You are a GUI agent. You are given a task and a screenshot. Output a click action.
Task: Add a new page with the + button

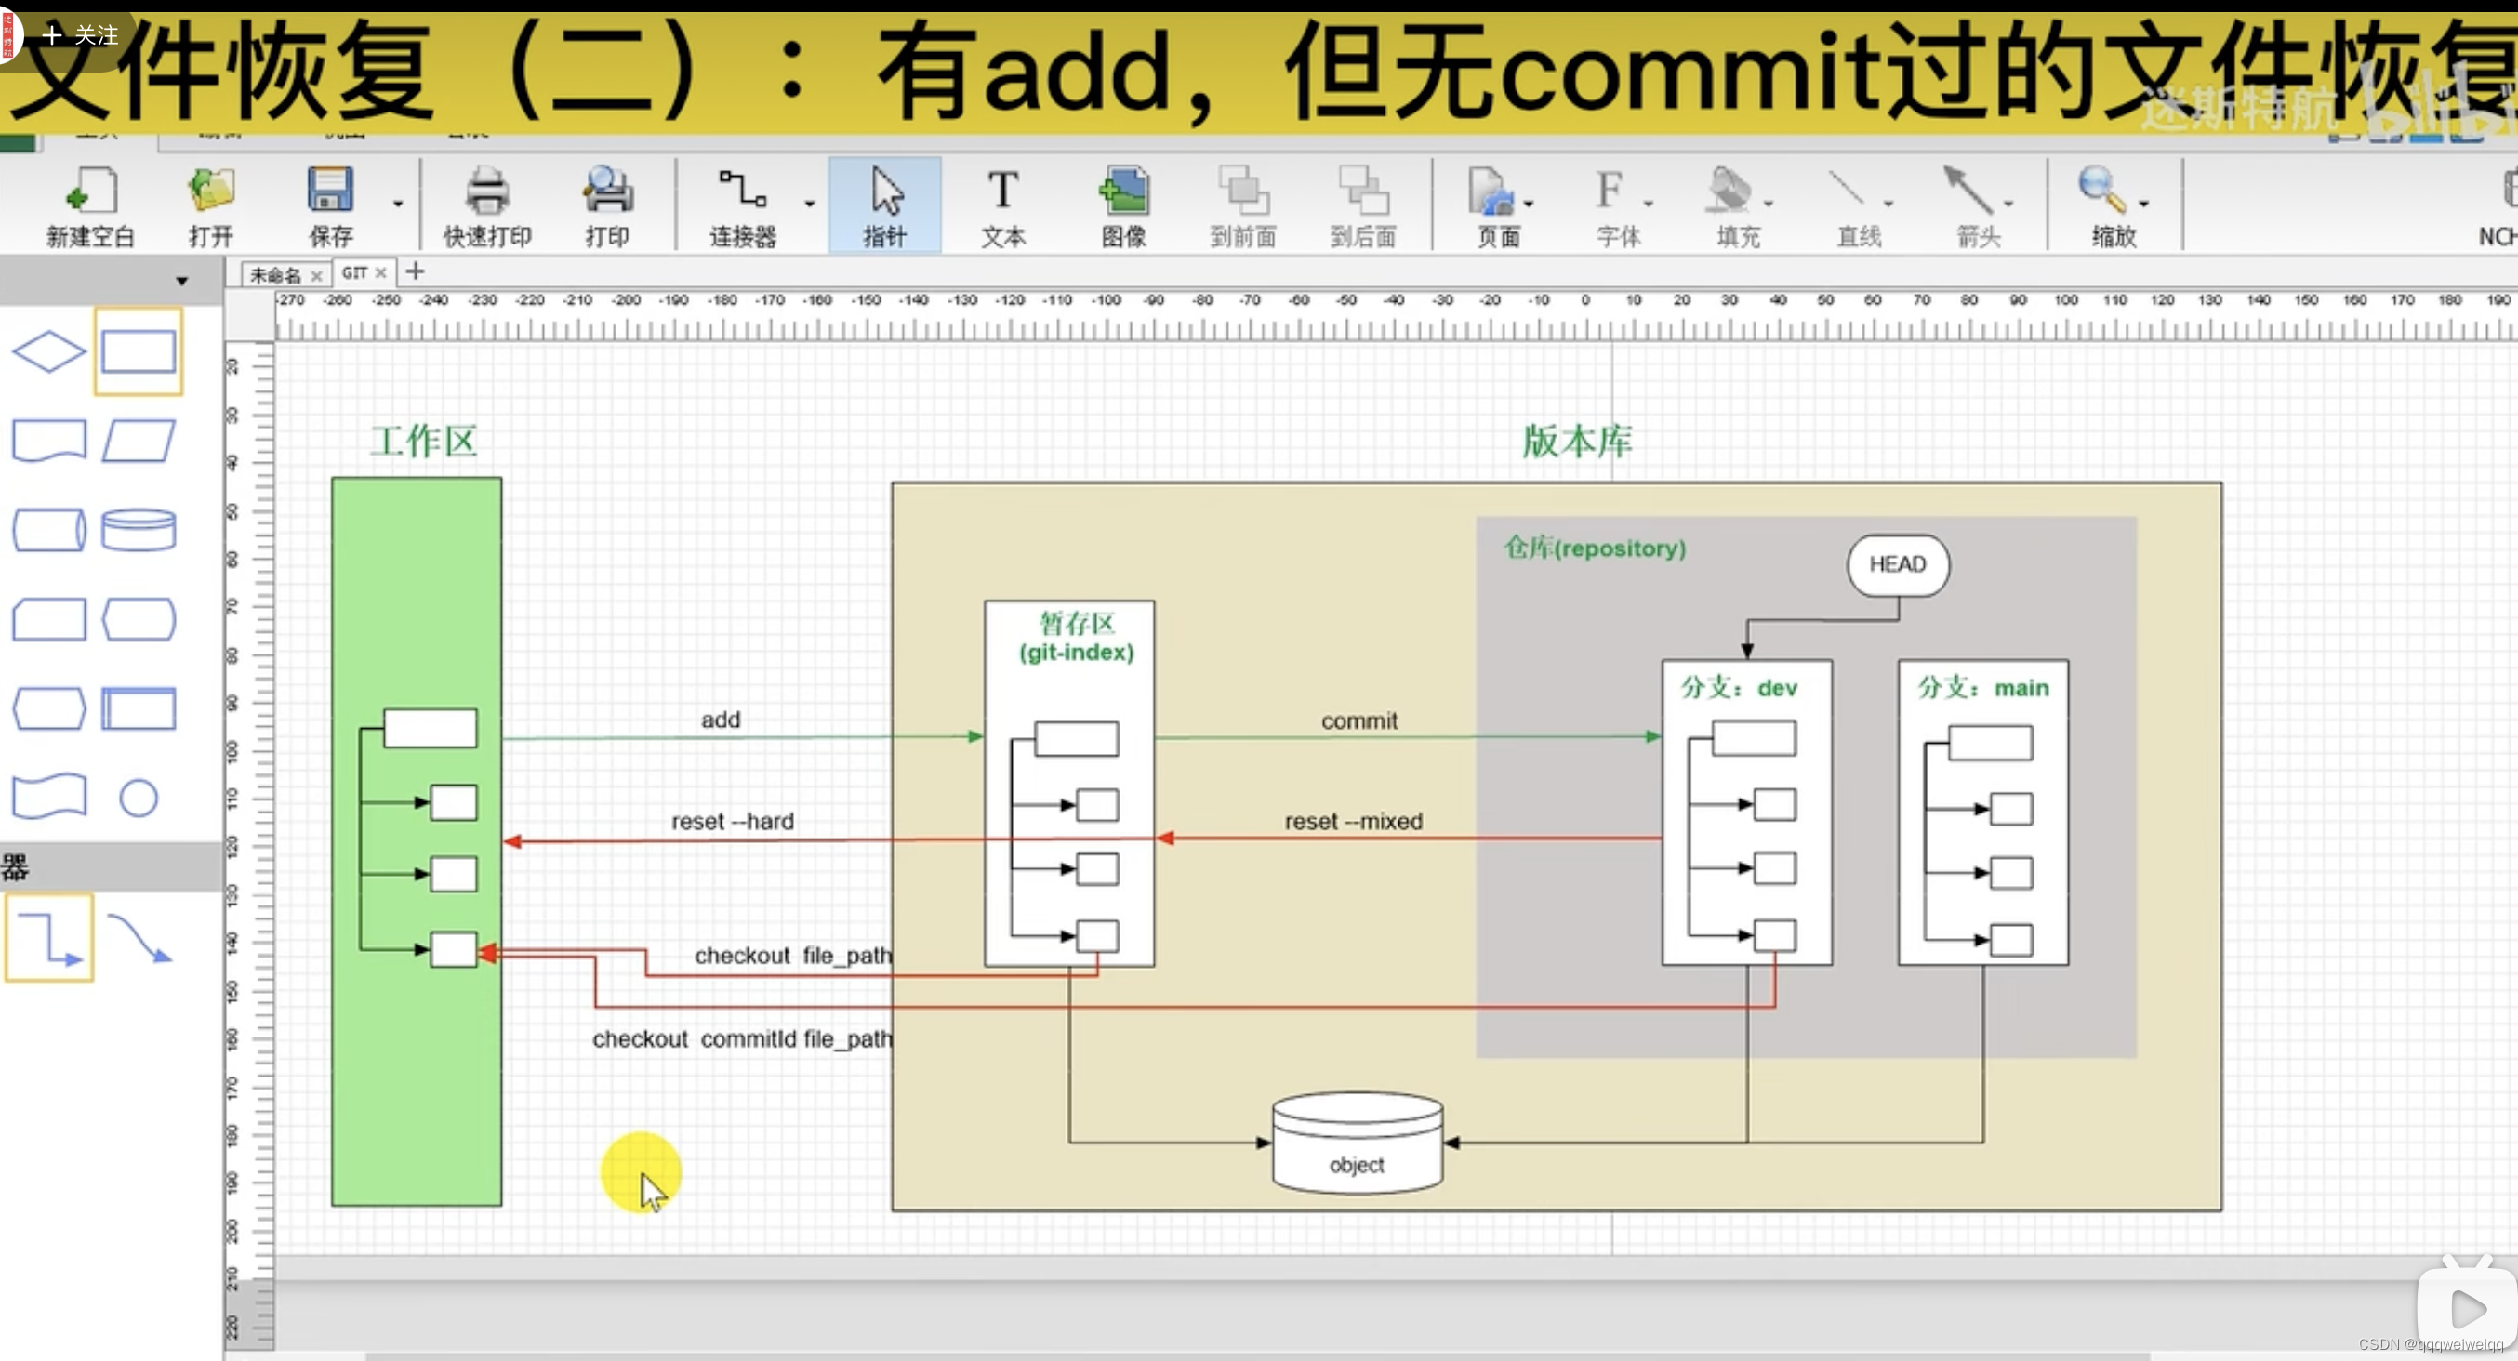pyautogui.click(x=414, y=271)
